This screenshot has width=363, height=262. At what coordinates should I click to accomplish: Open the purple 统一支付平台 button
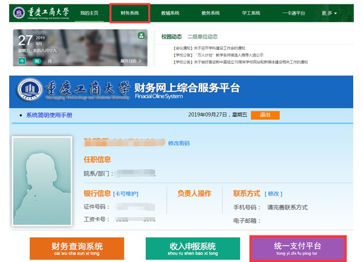coord(297,248)
